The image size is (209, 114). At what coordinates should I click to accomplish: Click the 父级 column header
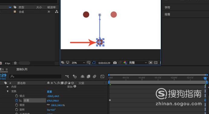tap(81, 83)
